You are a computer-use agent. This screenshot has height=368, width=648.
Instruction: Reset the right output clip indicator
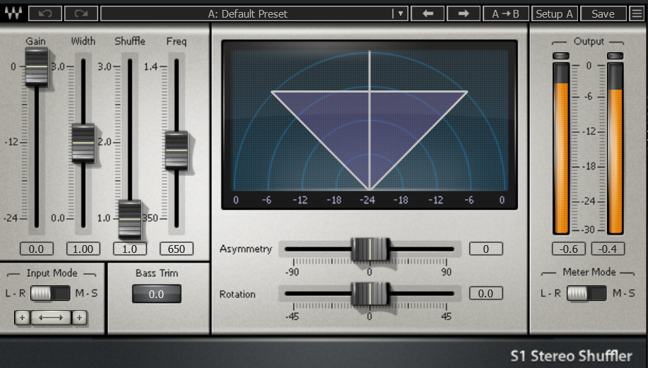click(x=615, y=56)
